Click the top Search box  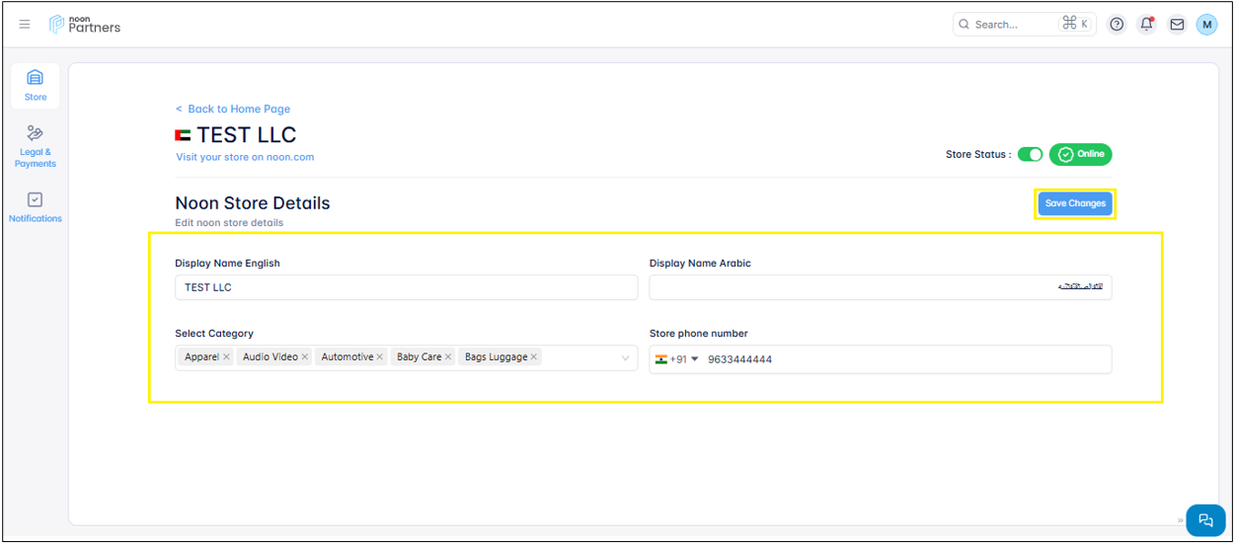click(1012, 25)
